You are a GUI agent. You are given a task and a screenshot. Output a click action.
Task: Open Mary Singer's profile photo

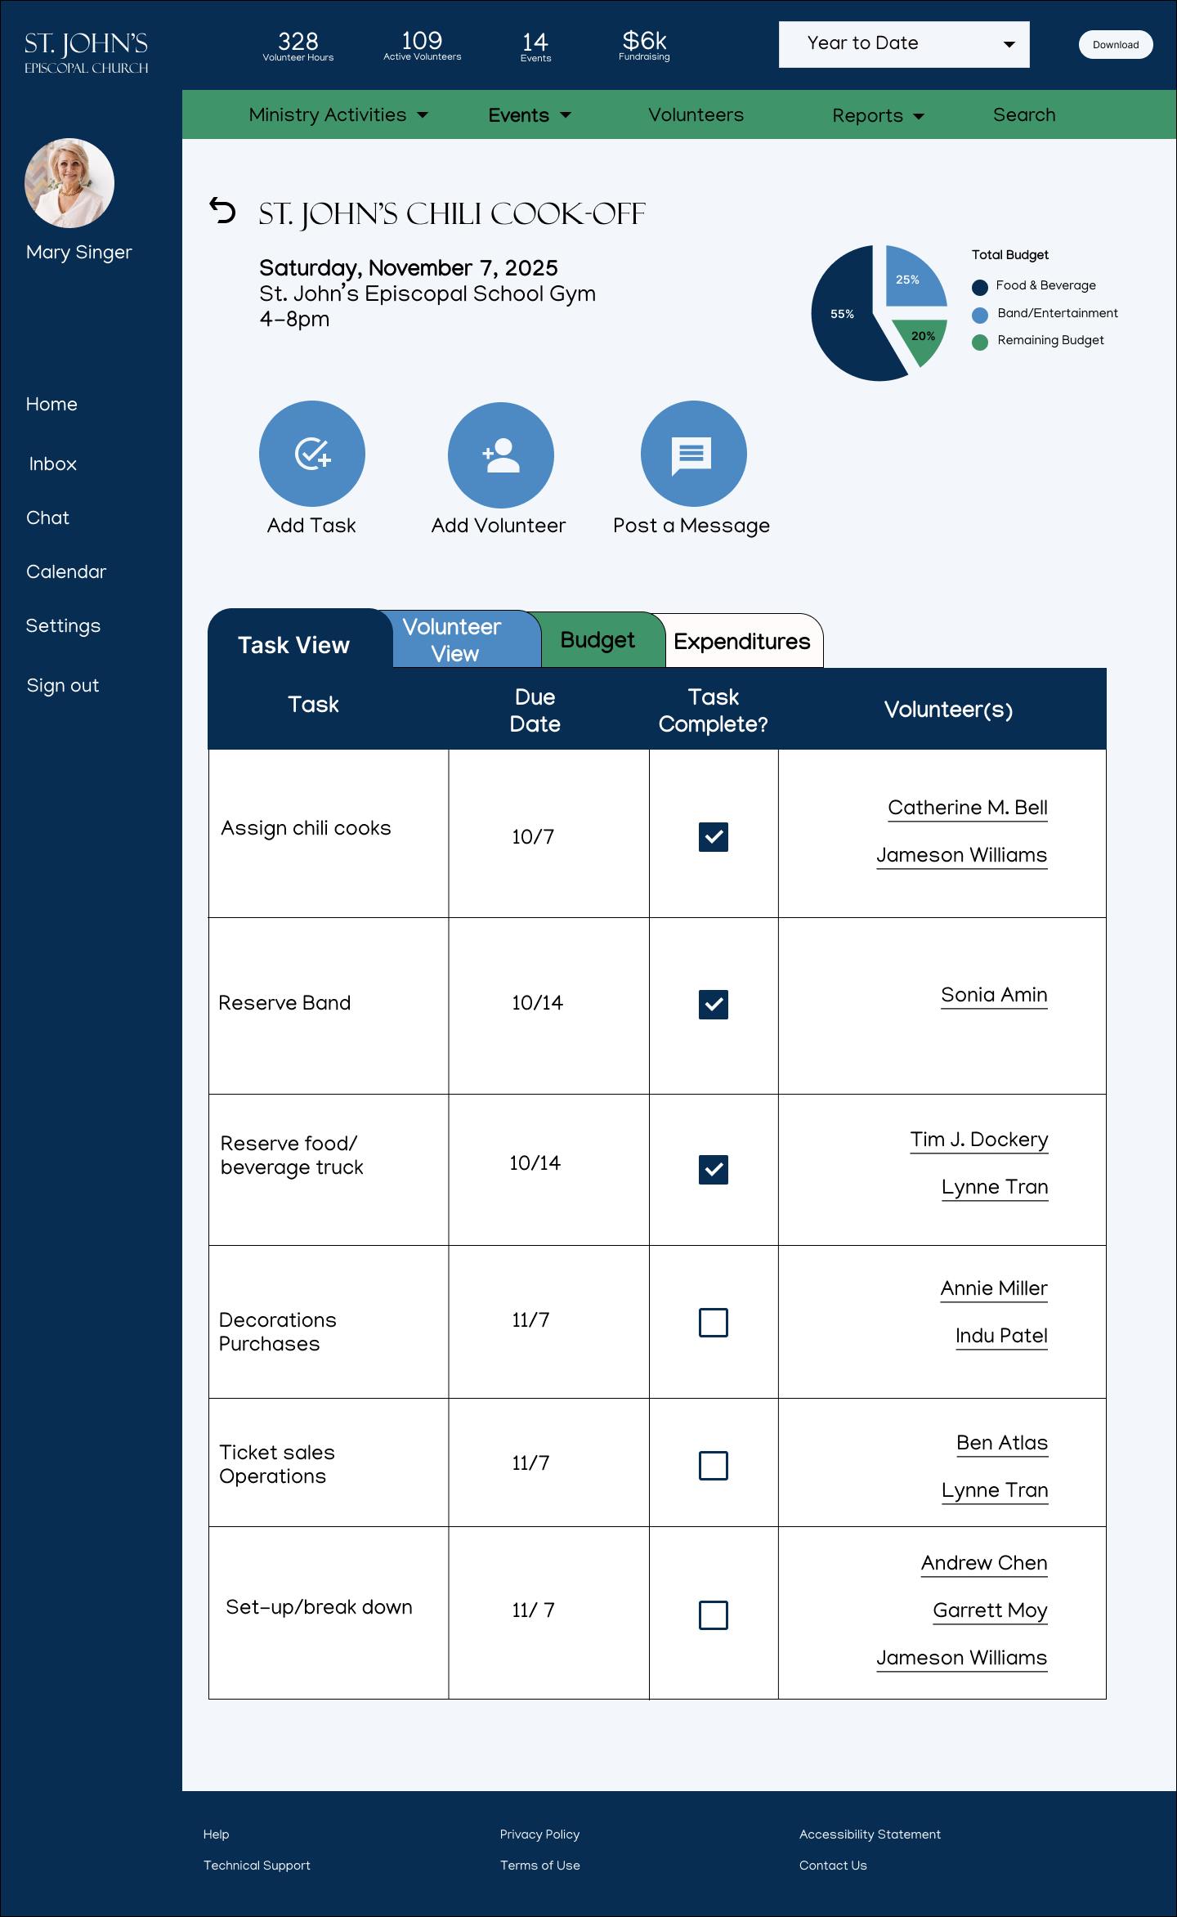coord(69,183)
